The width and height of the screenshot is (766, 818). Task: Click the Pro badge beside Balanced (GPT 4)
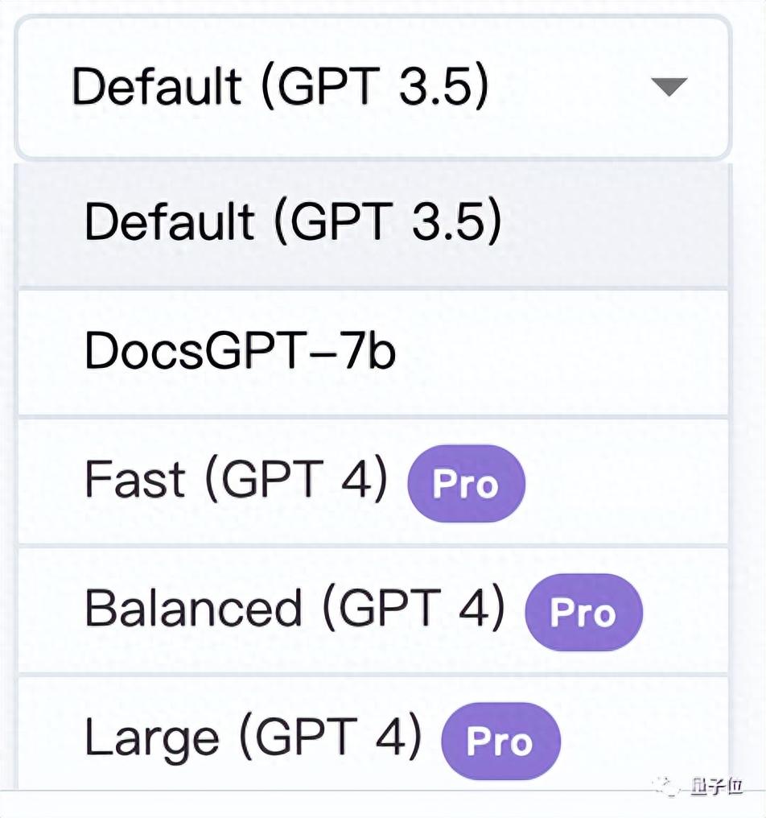click(583, 613)
